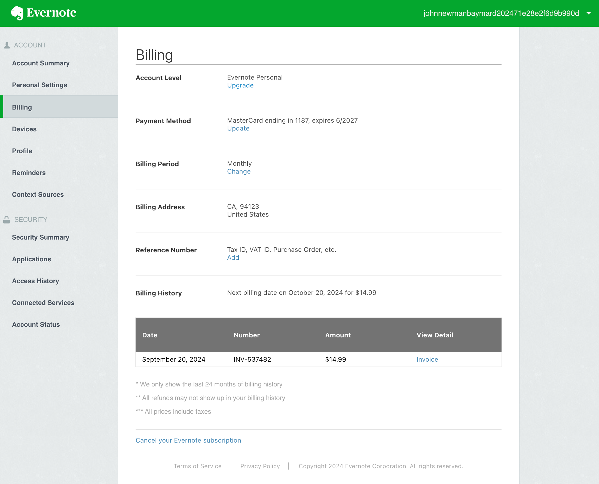Change the Monthly billing period
This screenshot has width=599, height=484.
(239, 171)
